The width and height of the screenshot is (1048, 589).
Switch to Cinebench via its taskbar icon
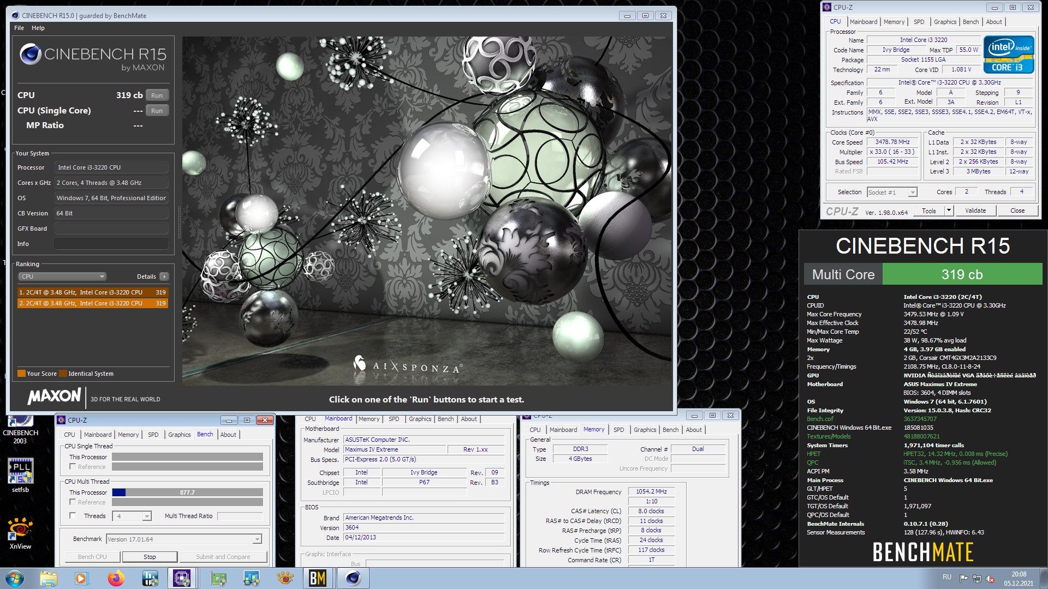353,578
